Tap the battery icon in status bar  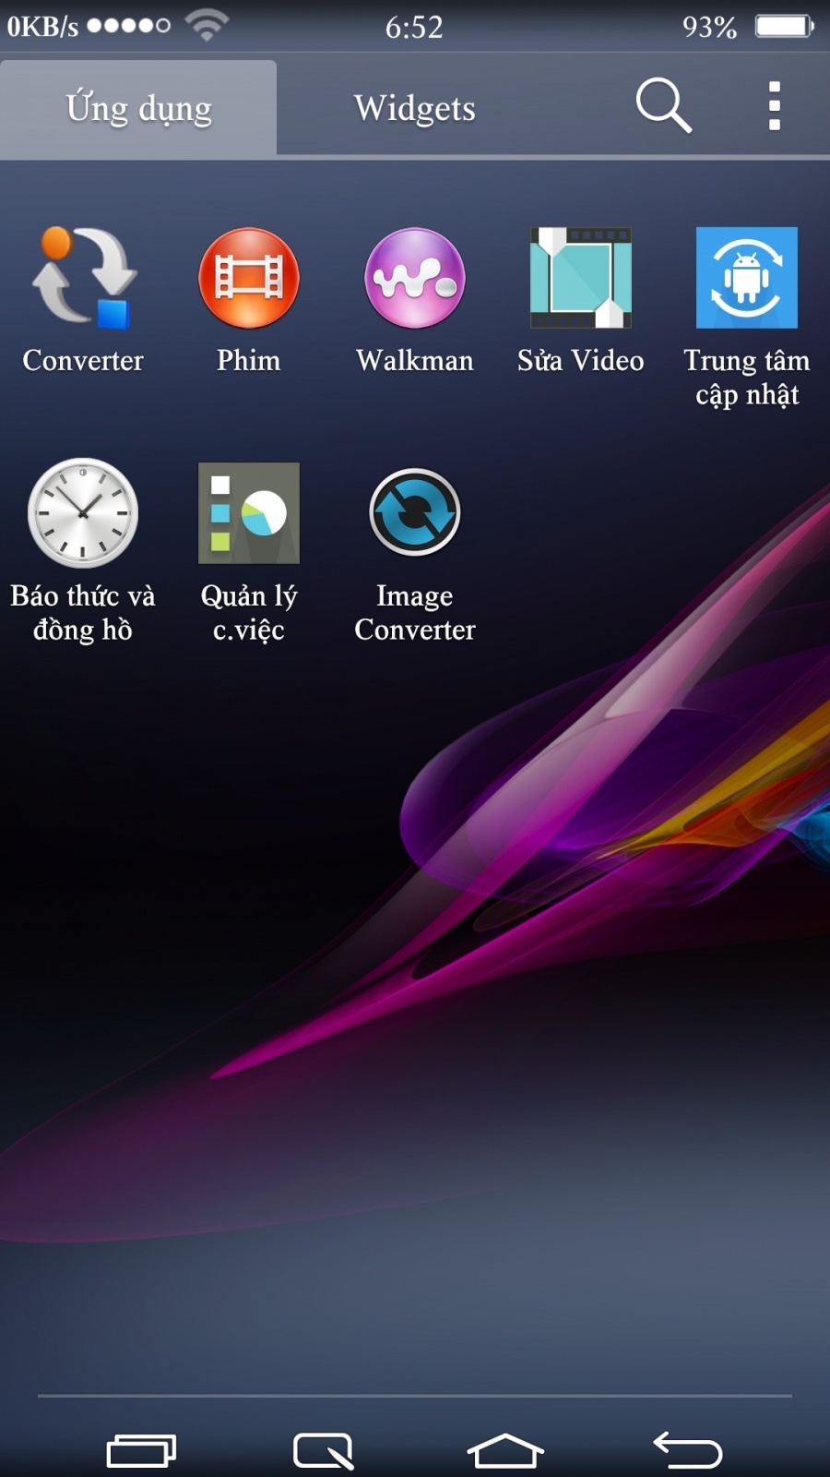click(784, 26)
